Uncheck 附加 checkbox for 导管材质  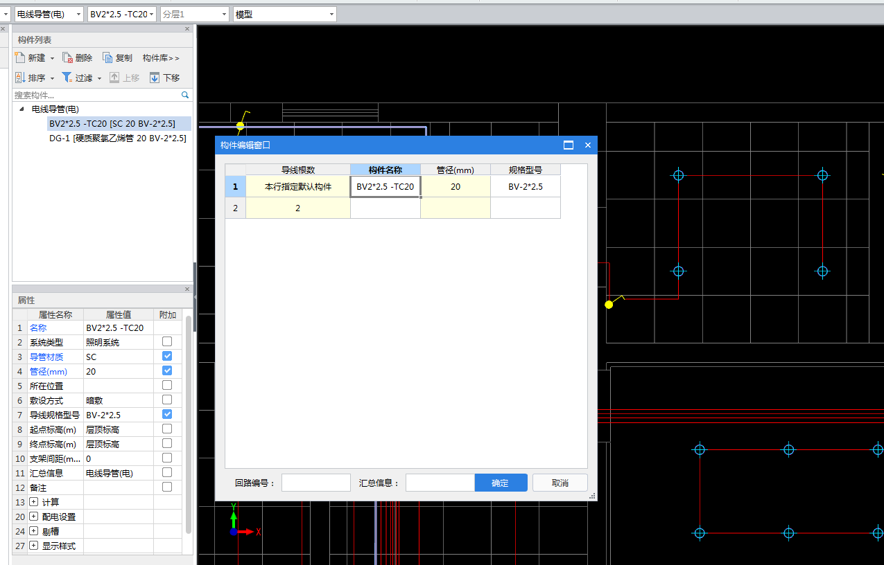pos(167,356)
